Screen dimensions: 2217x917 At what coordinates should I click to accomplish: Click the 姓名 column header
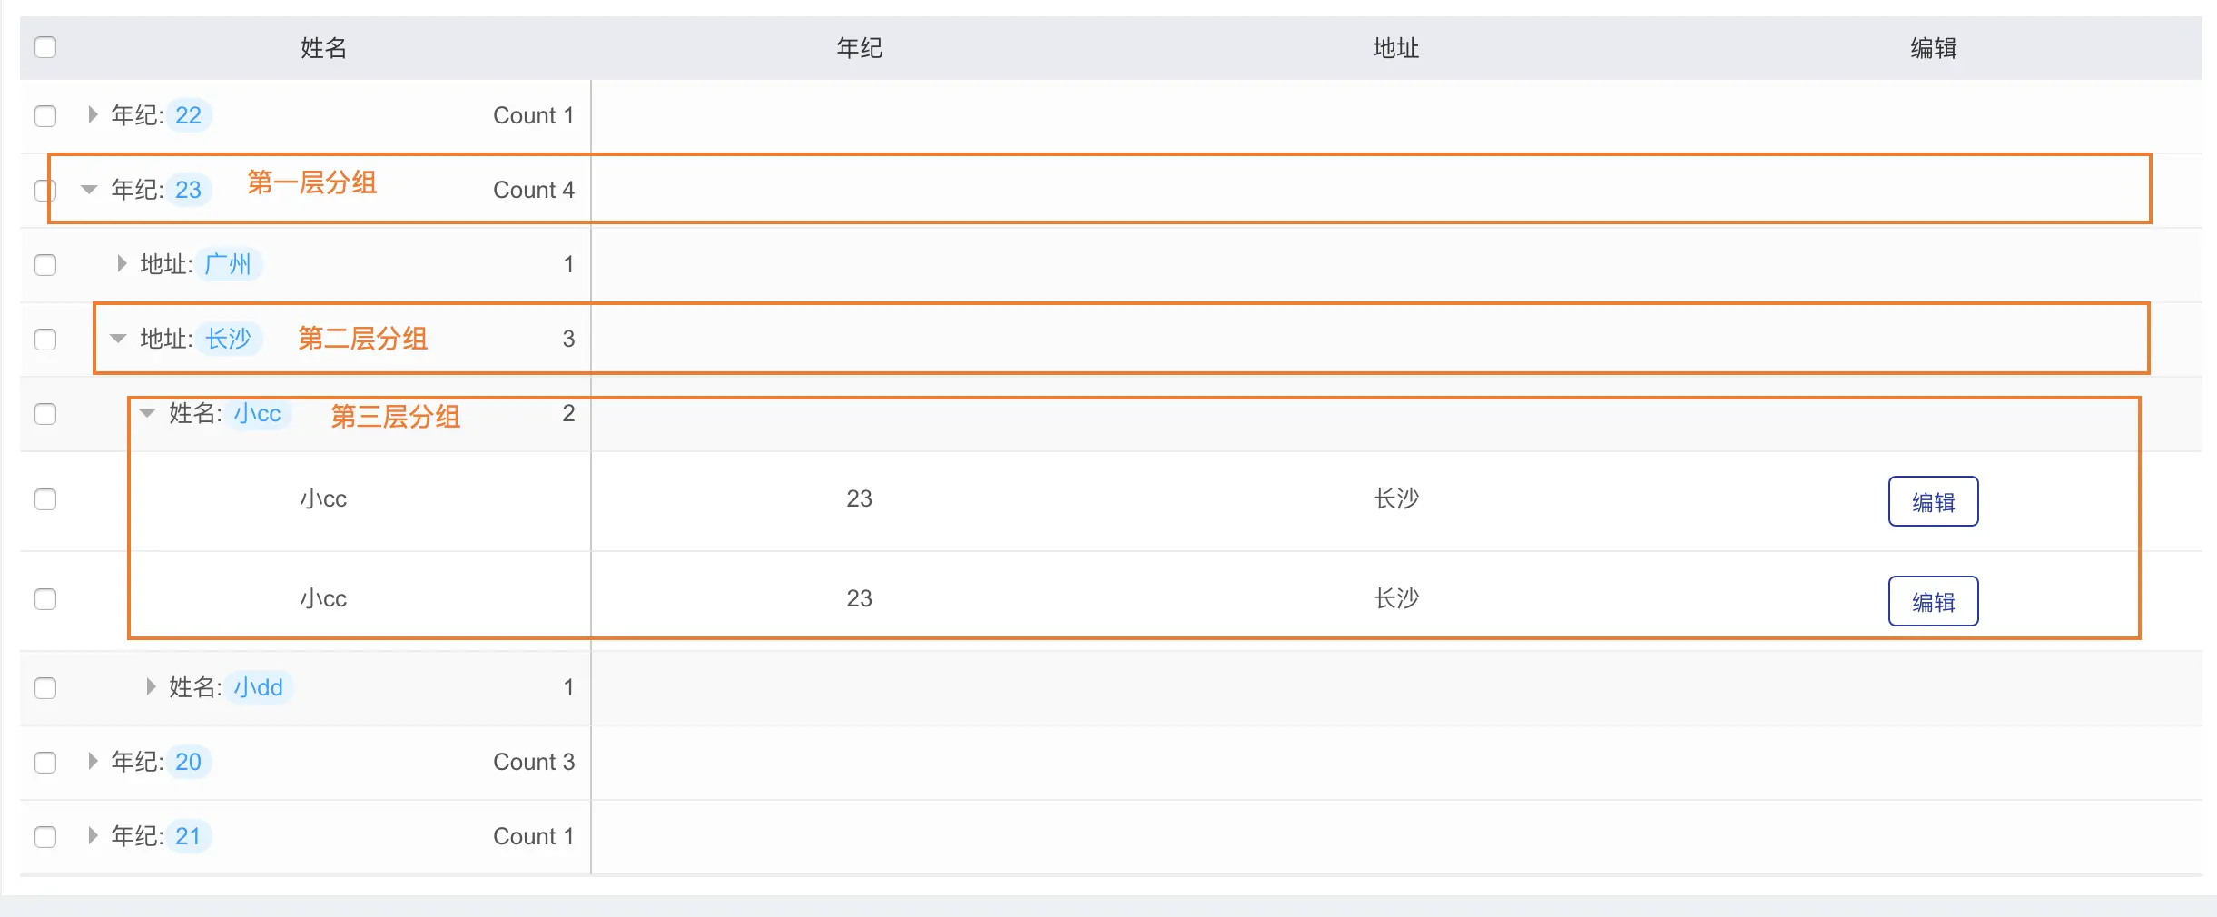pyautogui.click(x=323, y=48)
